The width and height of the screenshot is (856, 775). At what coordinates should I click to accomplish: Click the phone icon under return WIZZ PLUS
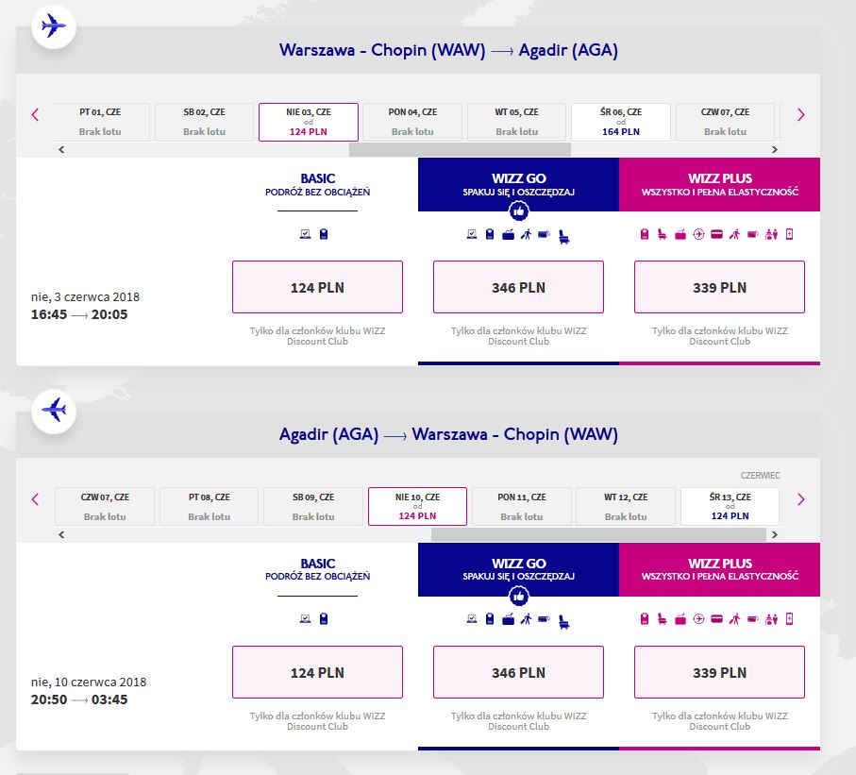click(789, 619)
